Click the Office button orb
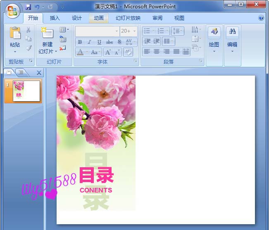This screenshot has width=269, height=230. coord(12,11)
